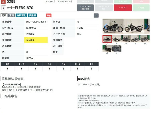Click the 登録番号 label

pyautogui.click(x=58, y=40)
